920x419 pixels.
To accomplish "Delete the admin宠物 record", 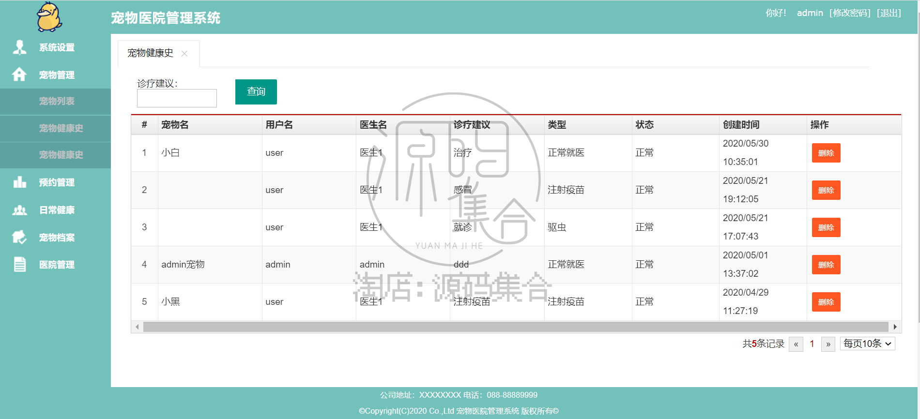I will click(826, 265).
